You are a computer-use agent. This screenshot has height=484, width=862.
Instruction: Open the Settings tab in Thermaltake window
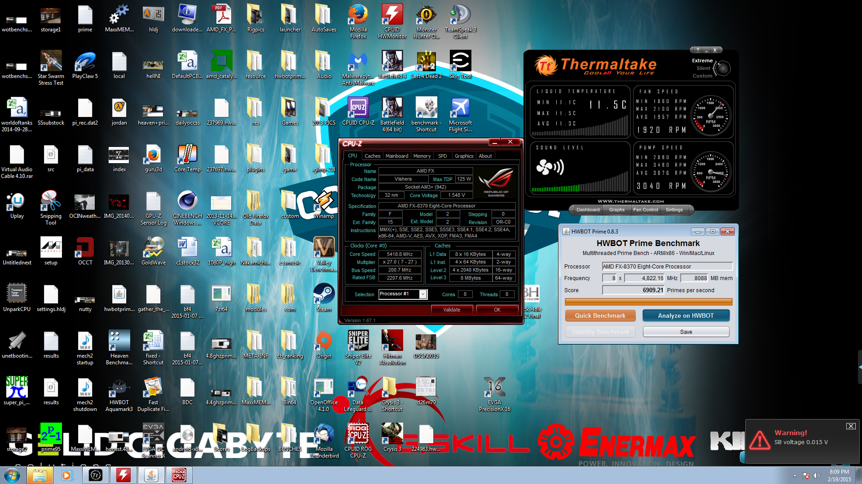tap(674, 210)
